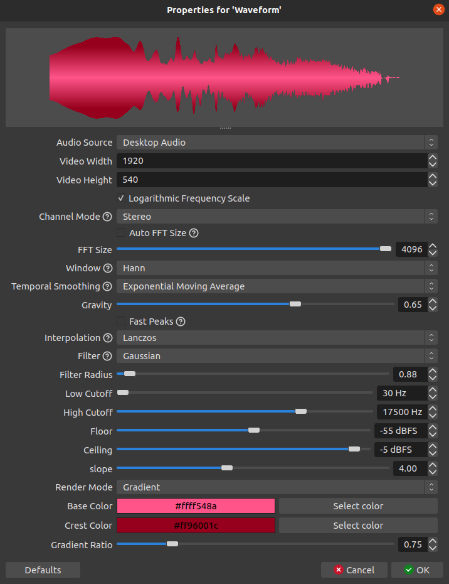Click the Video Width input field
Image resolution: width=449 pixels, height=584 pixels.
click(272, 161)
